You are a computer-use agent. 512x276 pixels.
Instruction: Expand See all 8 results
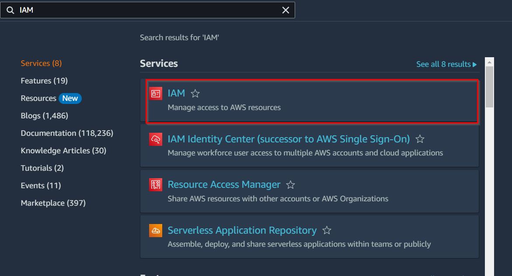tap(446, 64)
